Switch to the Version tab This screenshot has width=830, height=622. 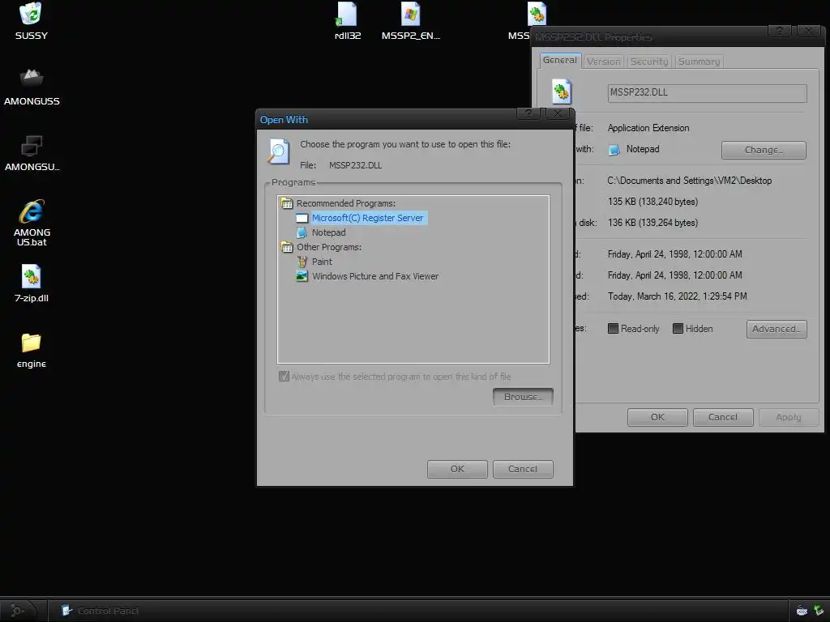pyautogui.click(x=603, y=62)
